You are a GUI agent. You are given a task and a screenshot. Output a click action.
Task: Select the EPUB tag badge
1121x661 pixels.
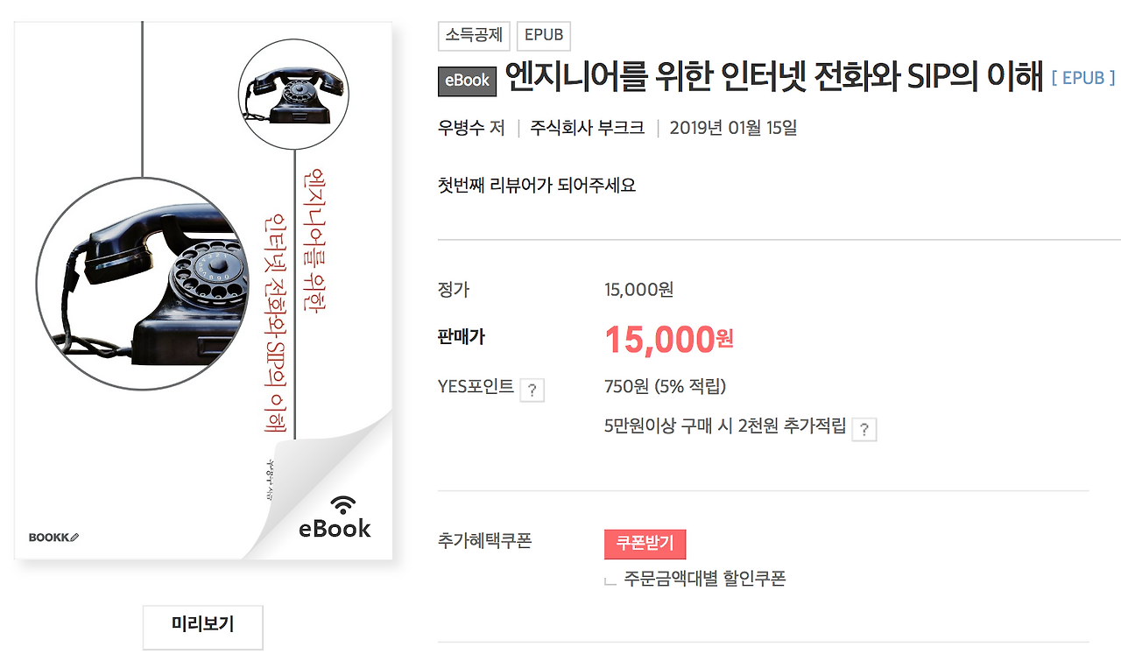tap(544, 36)
